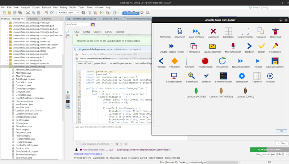Select the projectPath tab
289x164 pixels.
(x=100, y=63)
